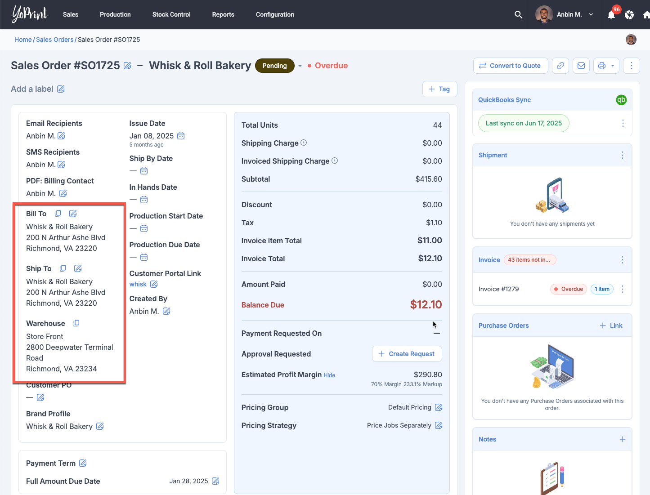Open the Production menu

[x=115, y=14]
